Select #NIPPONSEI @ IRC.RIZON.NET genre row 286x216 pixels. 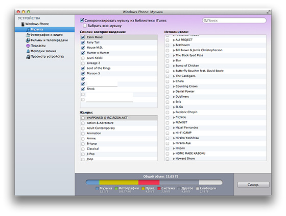(118, 118)
